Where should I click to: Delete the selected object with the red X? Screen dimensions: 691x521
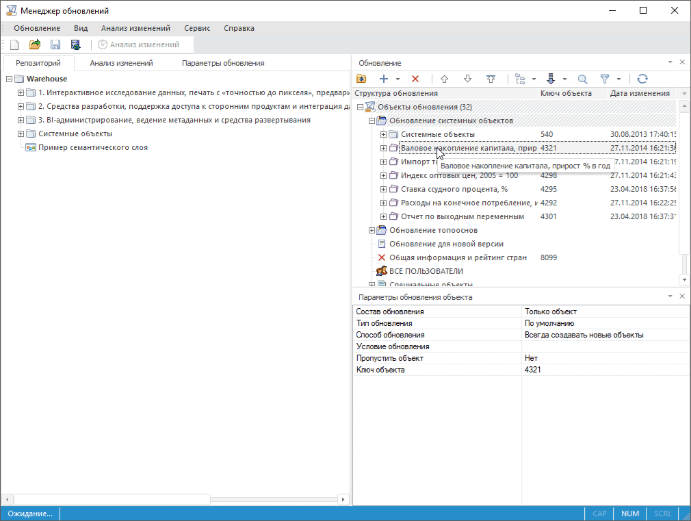(415, 79)
